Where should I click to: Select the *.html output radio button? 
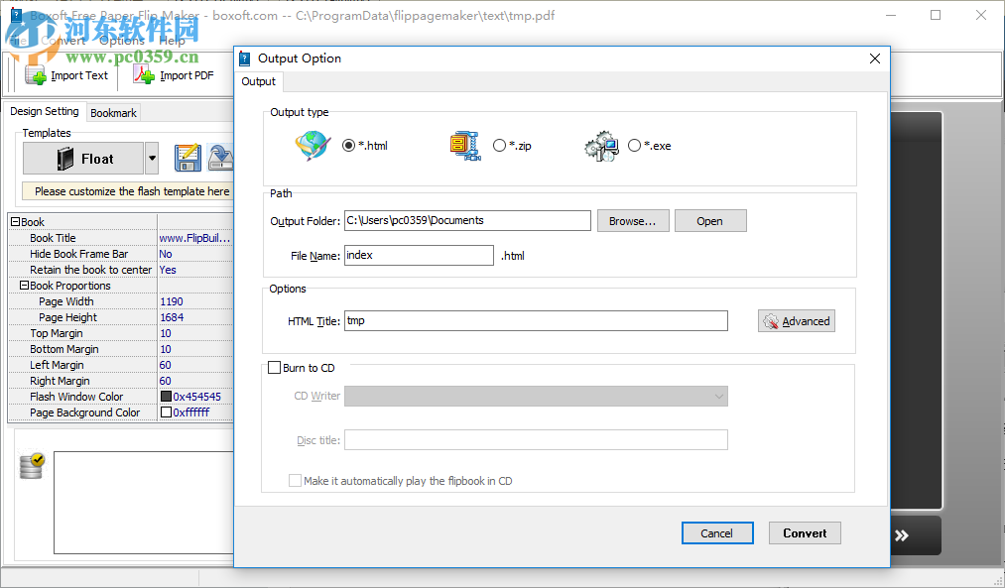coord(348,146)
